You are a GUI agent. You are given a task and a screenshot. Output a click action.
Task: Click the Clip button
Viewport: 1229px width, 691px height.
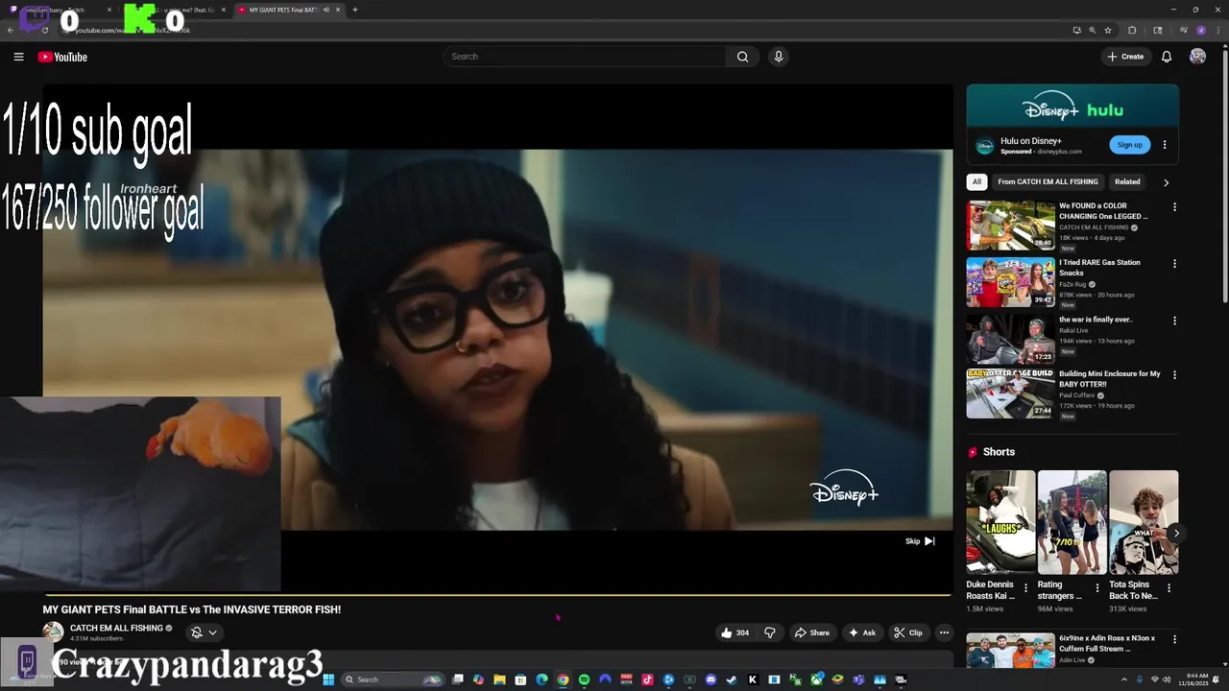(907, 632)
